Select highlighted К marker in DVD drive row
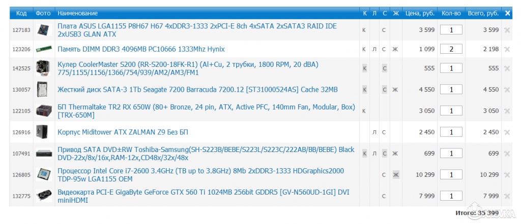Viewport: 521px width, 224px height. (x=364, y=154)
